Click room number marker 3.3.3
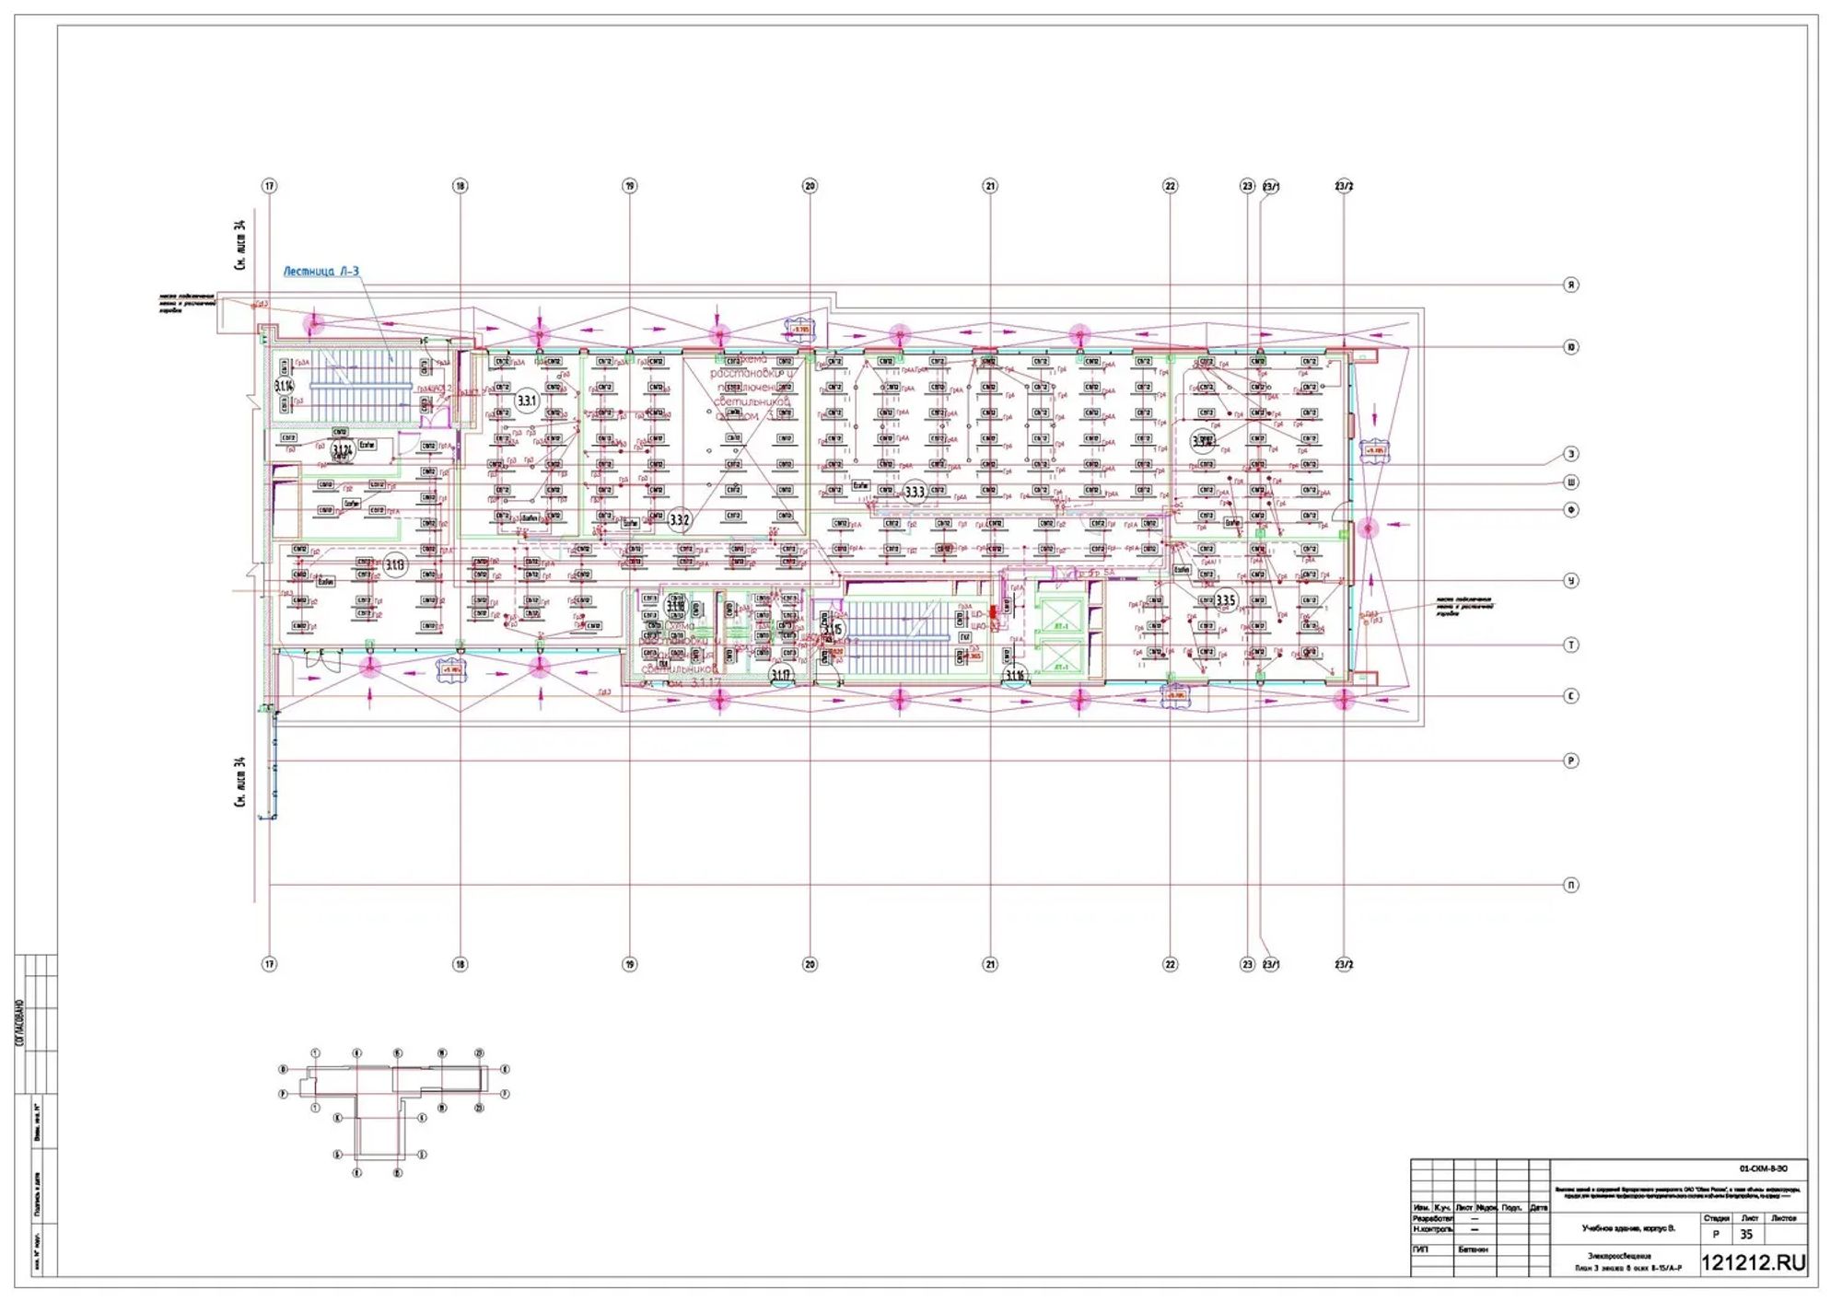 [x=915, y=492]
